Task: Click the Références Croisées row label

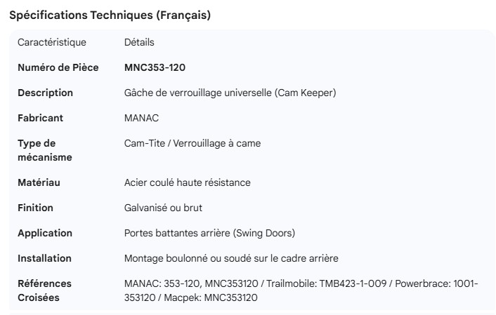Action: tap(44, 290)
